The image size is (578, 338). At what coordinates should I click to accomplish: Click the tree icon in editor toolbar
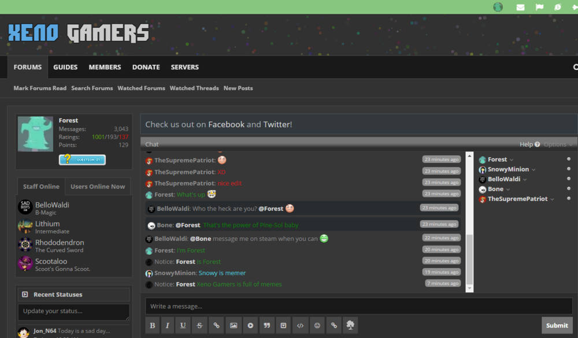(350, 325)
